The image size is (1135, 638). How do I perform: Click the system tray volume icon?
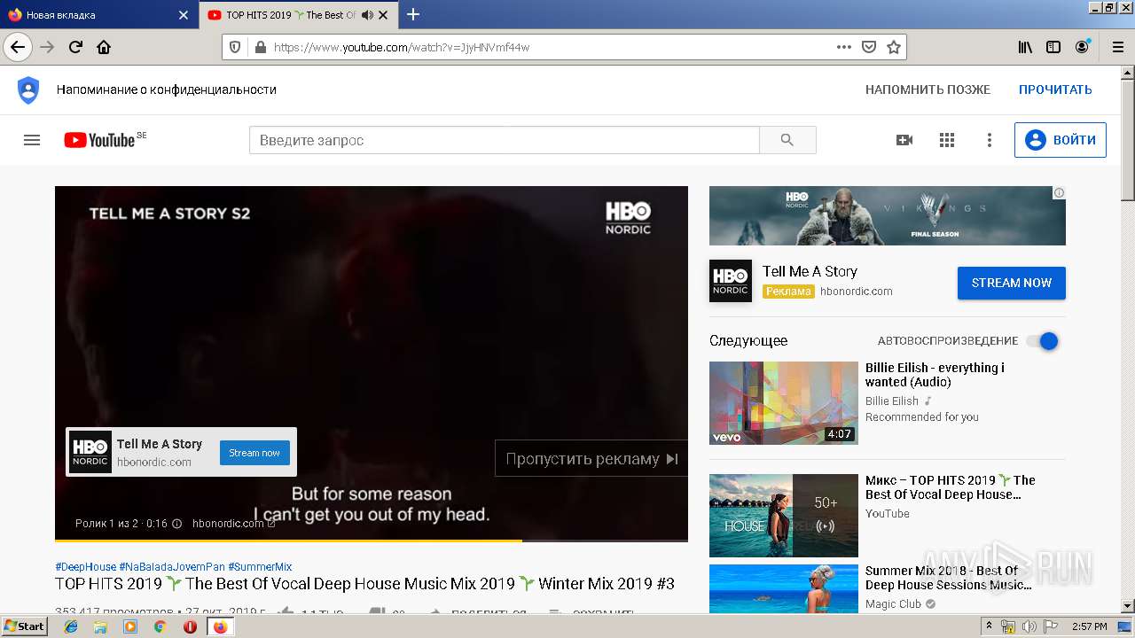point(1029,626)
